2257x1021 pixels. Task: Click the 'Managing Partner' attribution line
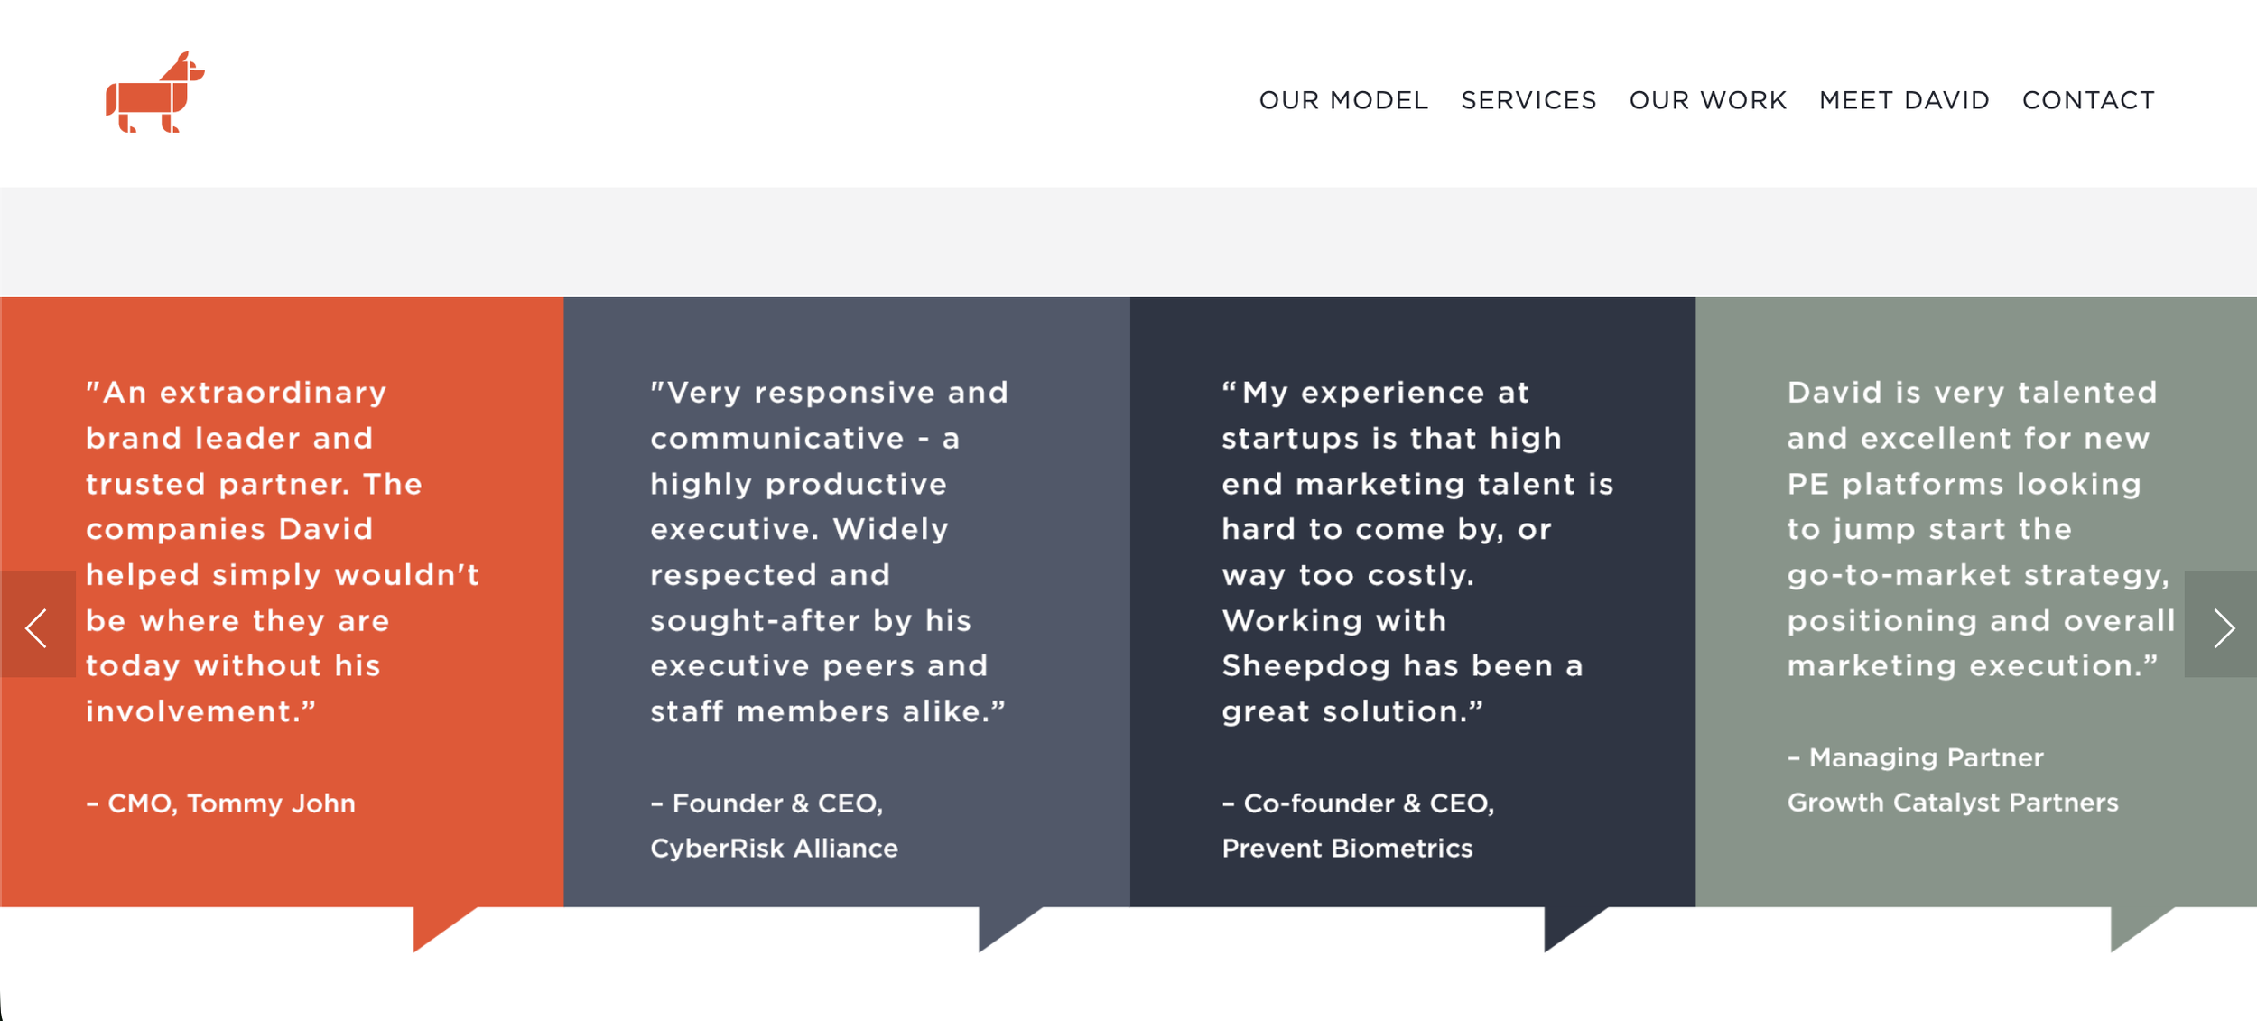(x=1915, y=757)
